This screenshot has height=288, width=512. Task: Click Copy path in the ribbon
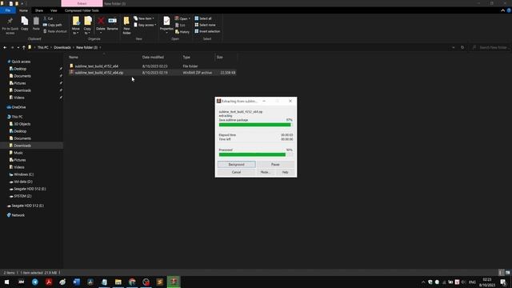coord(52,25)
